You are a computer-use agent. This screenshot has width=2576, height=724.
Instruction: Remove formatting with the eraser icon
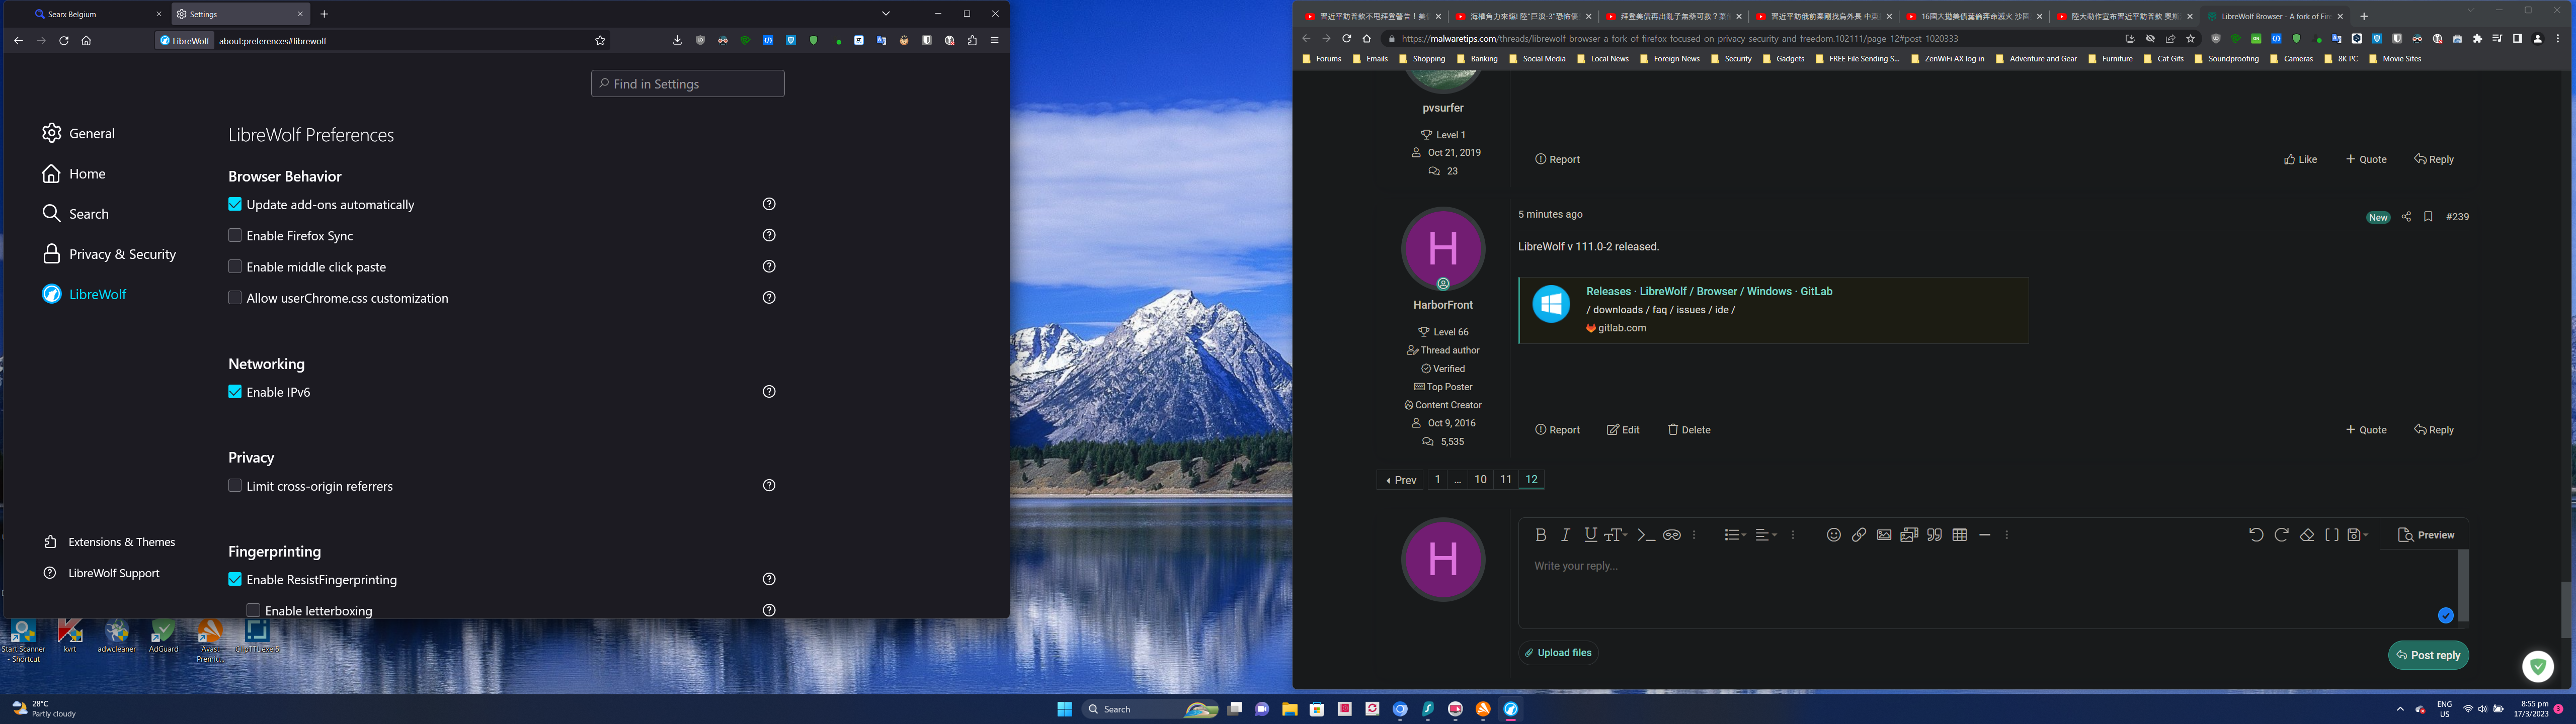[2307, 535]
